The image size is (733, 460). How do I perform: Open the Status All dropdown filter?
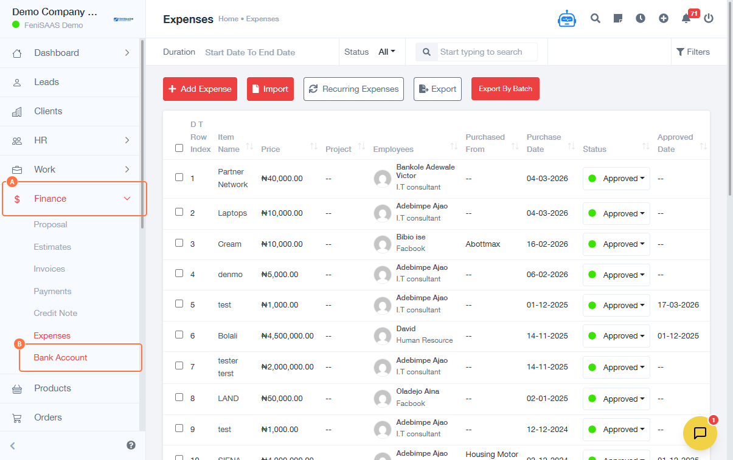tap(387, 52)
